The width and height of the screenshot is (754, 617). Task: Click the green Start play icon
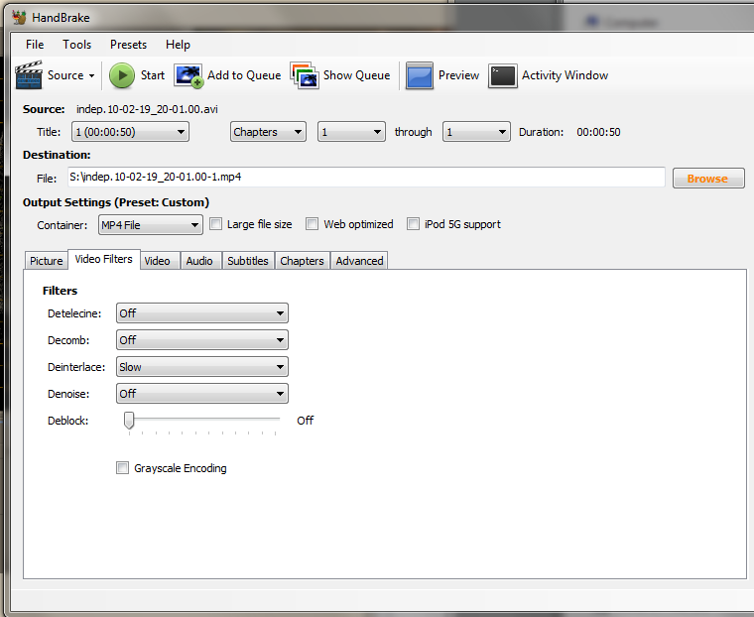click(122, 75)
